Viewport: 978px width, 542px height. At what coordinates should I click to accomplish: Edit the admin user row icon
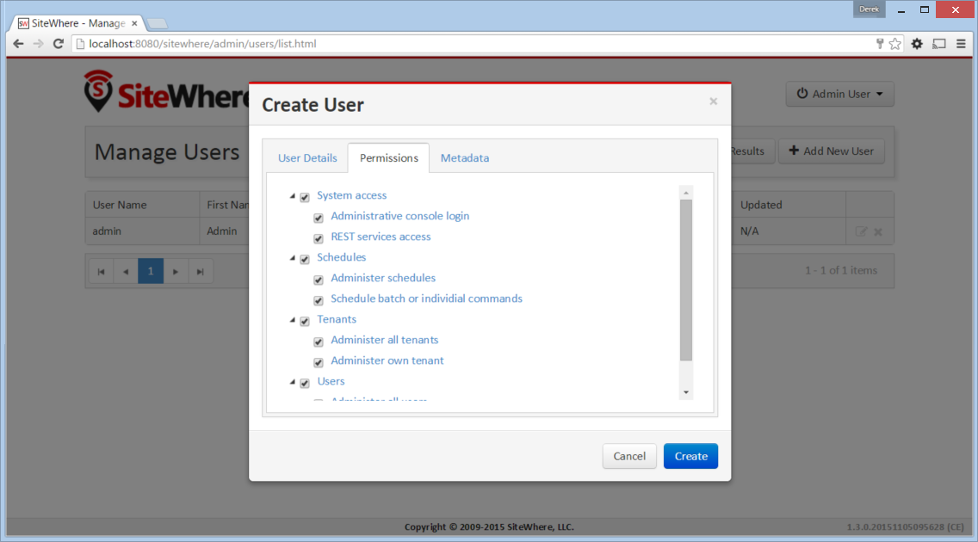(862, 231)
